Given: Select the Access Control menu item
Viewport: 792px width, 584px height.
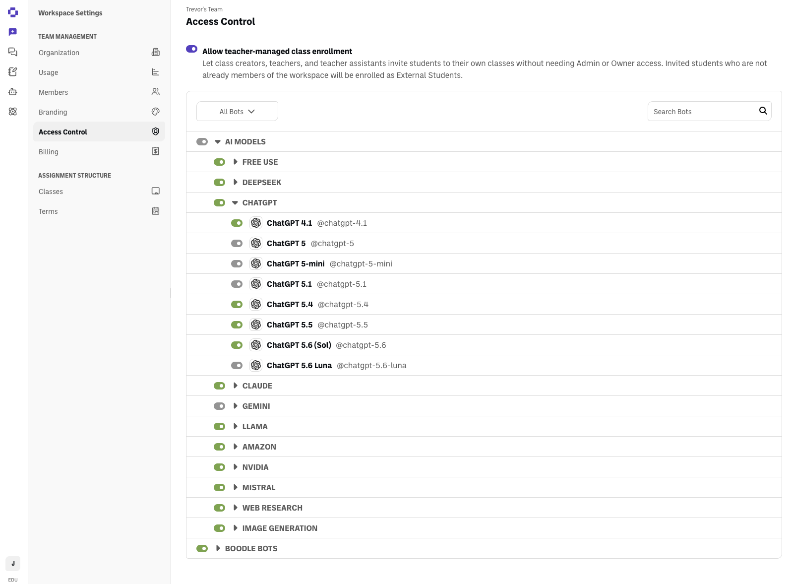Looking at the screenshot, I should click(x=99, y=131).
